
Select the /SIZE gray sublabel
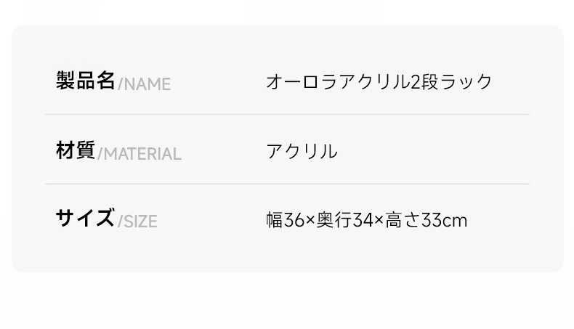click(x=137, y=222)
